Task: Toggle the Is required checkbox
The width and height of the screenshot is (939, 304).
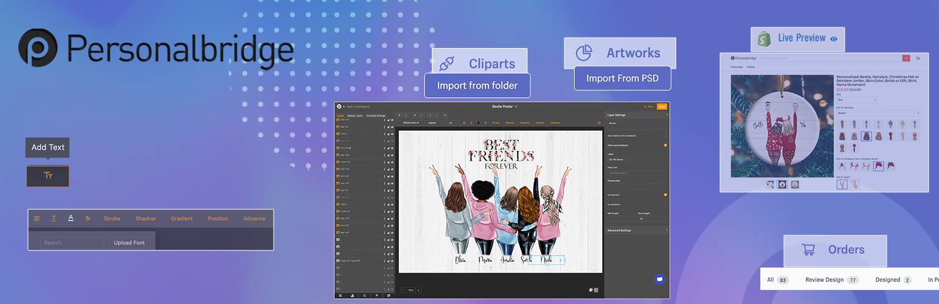Action: click(x=665, y=195)
